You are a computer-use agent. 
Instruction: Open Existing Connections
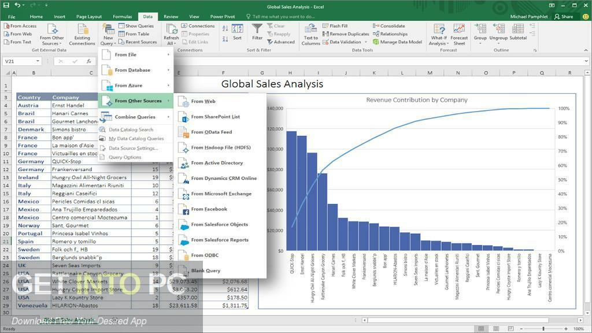[82, 34]
